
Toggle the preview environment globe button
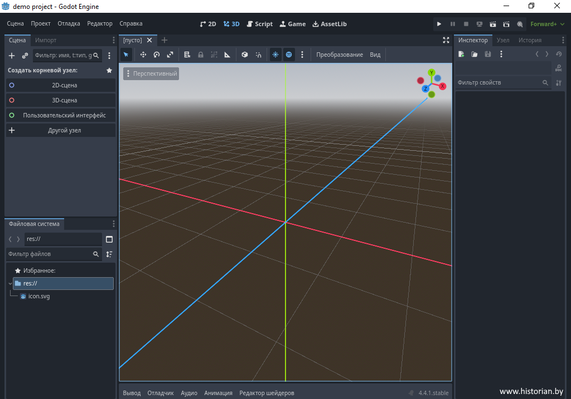point(289,55)
